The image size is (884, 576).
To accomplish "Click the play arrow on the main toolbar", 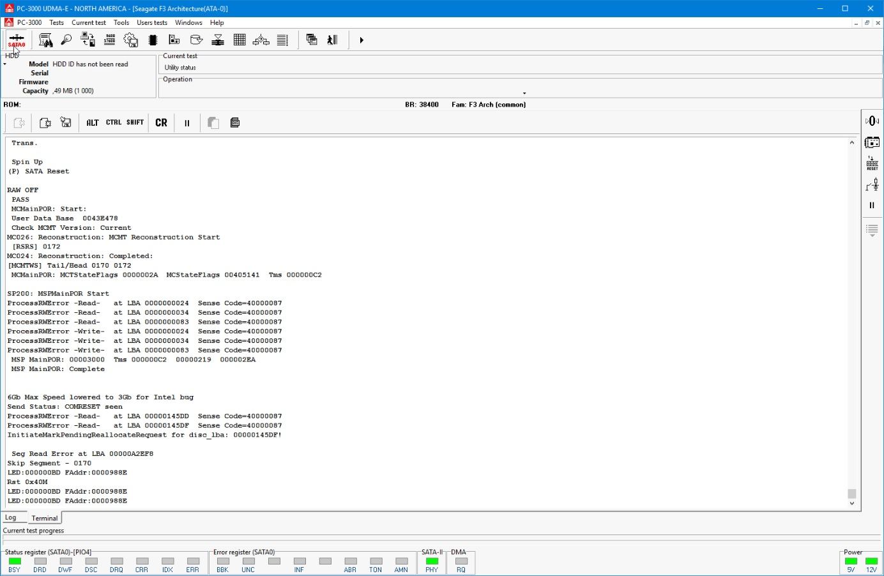I will 362,40.
